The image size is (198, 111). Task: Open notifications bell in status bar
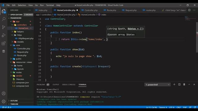point(195,107)
